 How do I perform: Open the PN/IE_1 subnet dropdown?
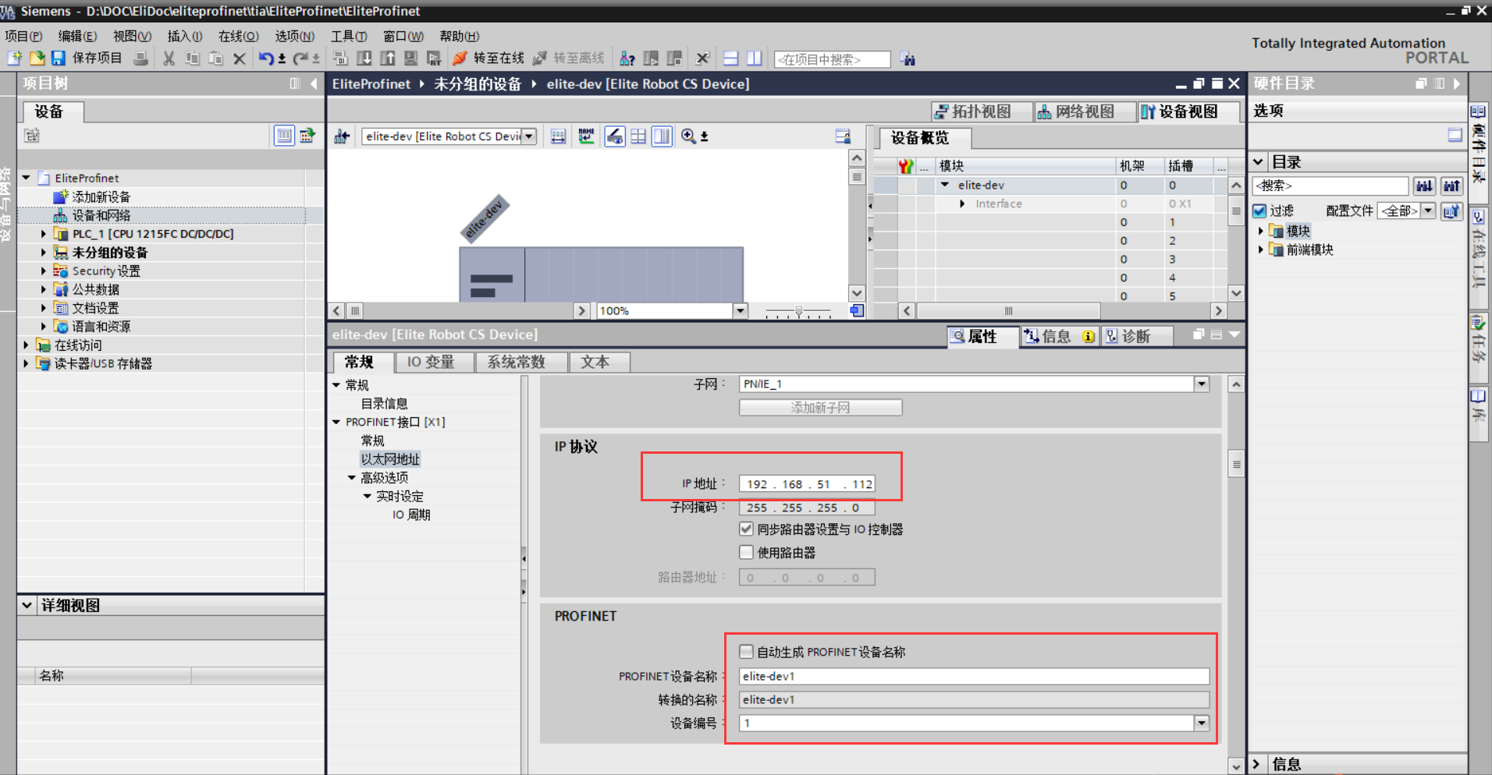(x=1202, y=384)
